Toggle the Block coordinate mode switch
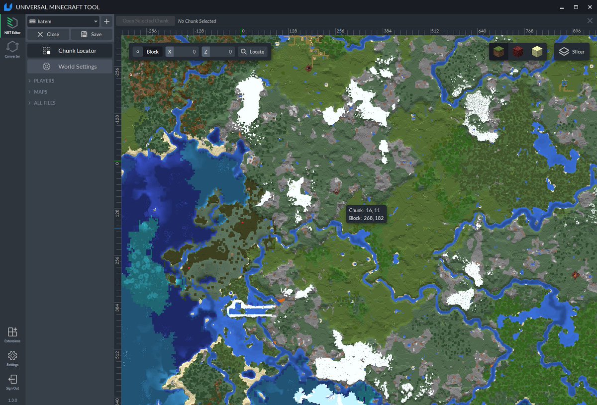The height and width of the screenshot is (405, 597). tap(148, 52)
